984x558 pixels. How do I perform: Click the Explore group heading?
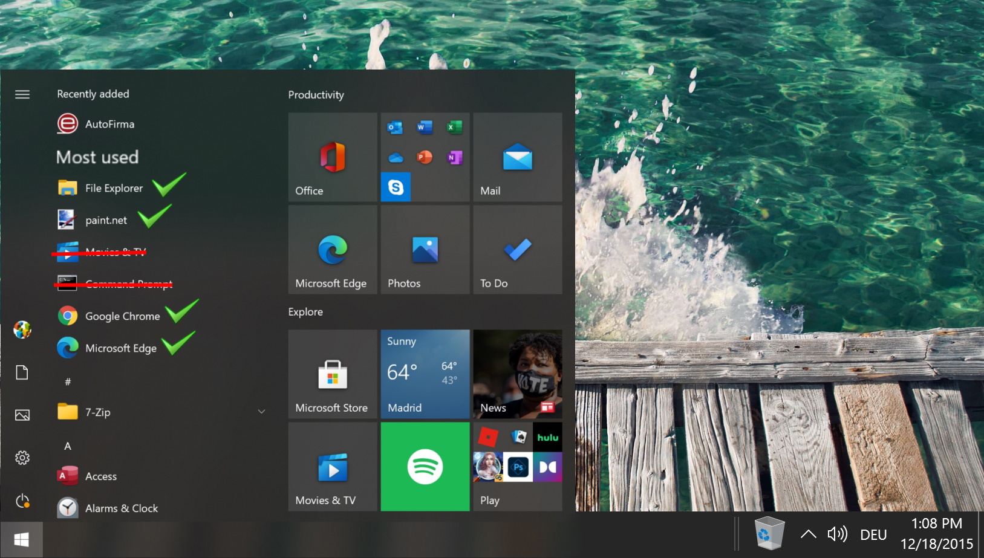305,312
